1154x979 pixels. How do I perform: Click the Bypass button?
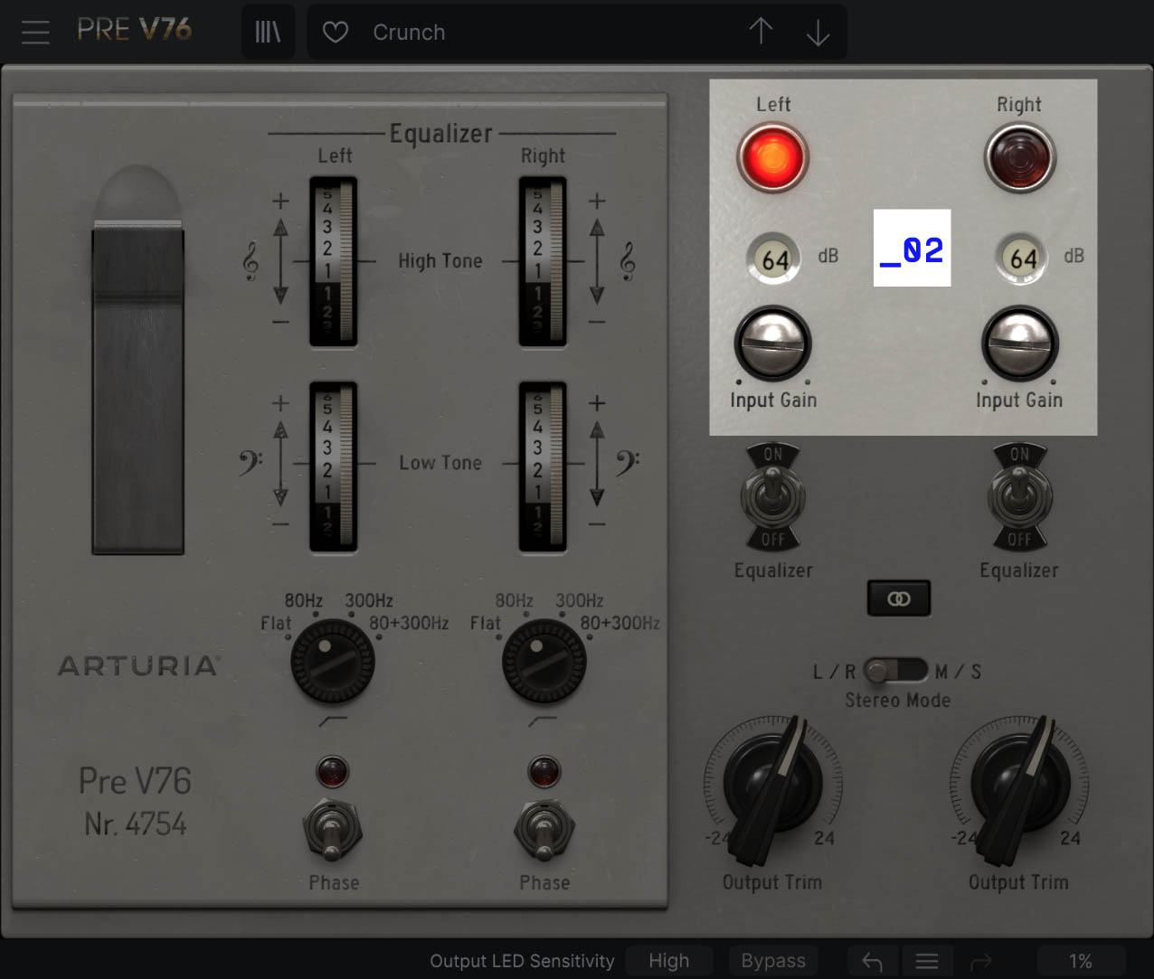(x=773, y=961)
